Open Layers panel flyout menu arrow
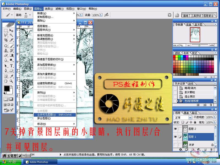Screen dimensions: 220x165 click(x=215, y=112)
